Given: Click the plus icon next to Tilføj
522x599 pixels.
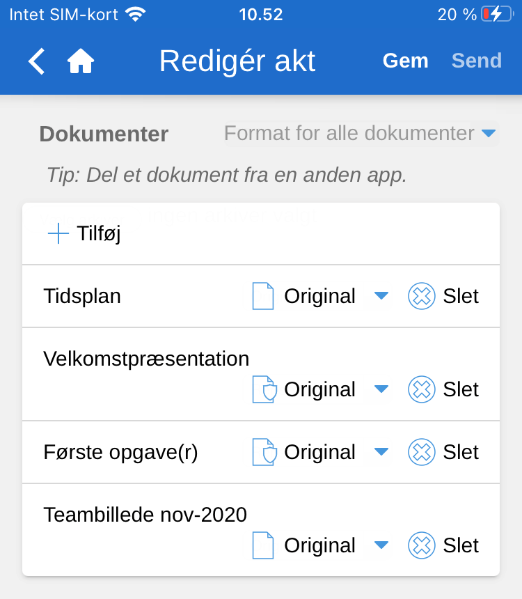Looking at the screenshot, I should 58,234.
